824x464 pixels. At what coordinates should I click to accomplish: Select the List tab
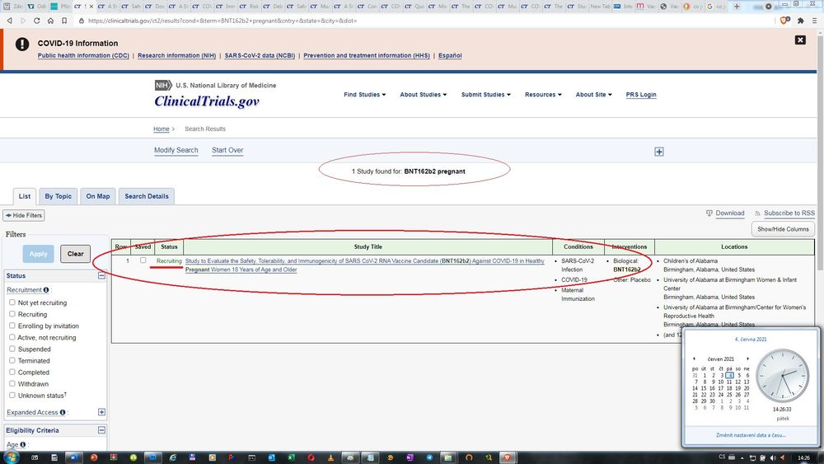click(25, 196)
